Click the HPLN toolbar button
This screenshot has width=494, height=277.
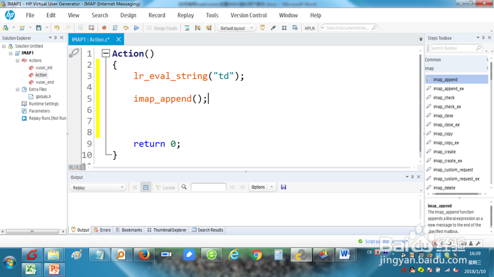pyautogui.click(x=309, y=28)
